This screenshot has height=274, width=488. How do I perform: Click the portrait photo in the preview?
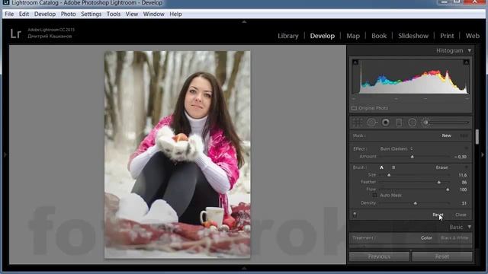click(177, 155)
